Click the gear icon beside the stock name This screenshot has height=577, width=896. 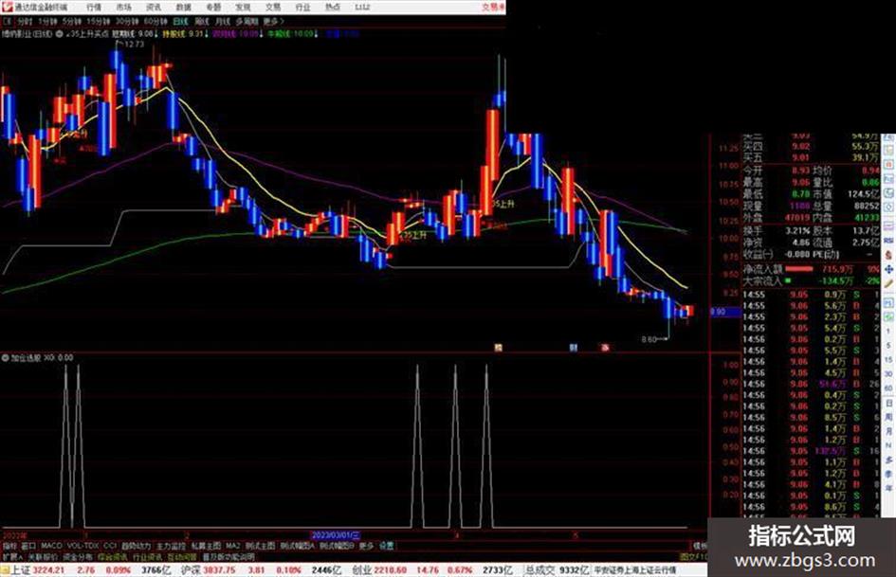pos(59,34)
